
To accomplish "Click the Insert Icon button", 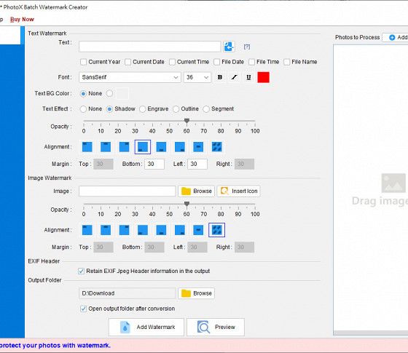I will pyautogui.click(x=239, y=191).
